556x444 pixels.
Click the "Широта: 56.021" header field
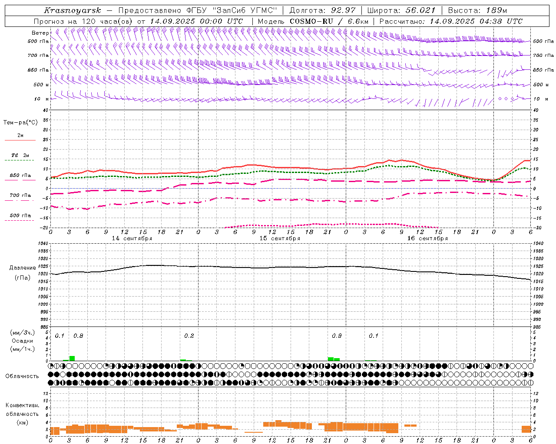(401, 10)
